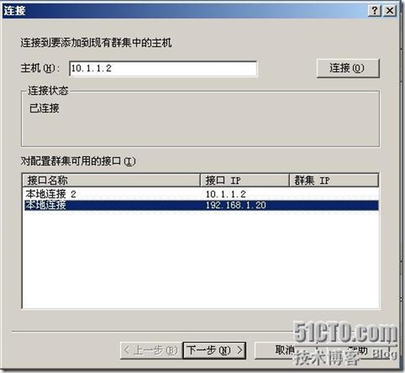This screenshot has height=373, width=405.
Task: Click the 192.168.1.20 interface IP cell
Action: click(236, 205)
